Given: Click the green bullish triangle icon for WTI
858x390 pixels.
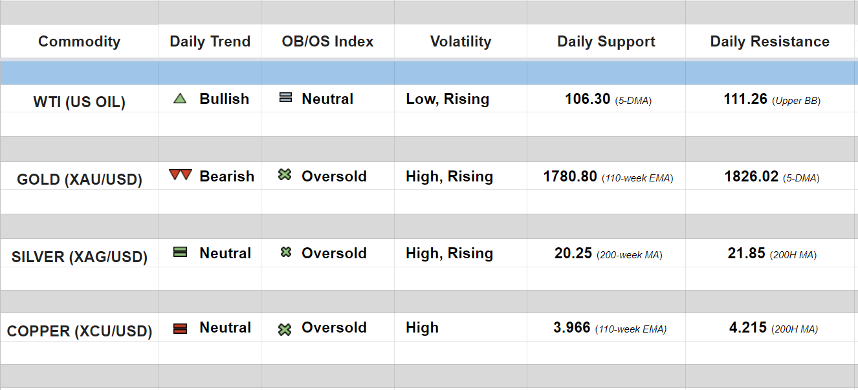Looking at the screenshot, I should click(x=180, y=99).
